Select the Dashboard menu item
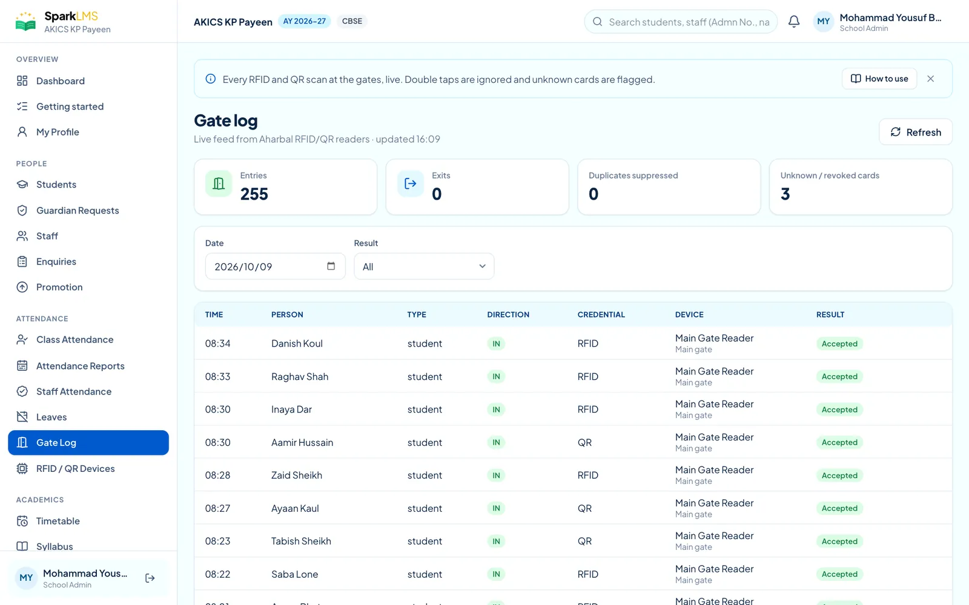 [x=88, y=81]
